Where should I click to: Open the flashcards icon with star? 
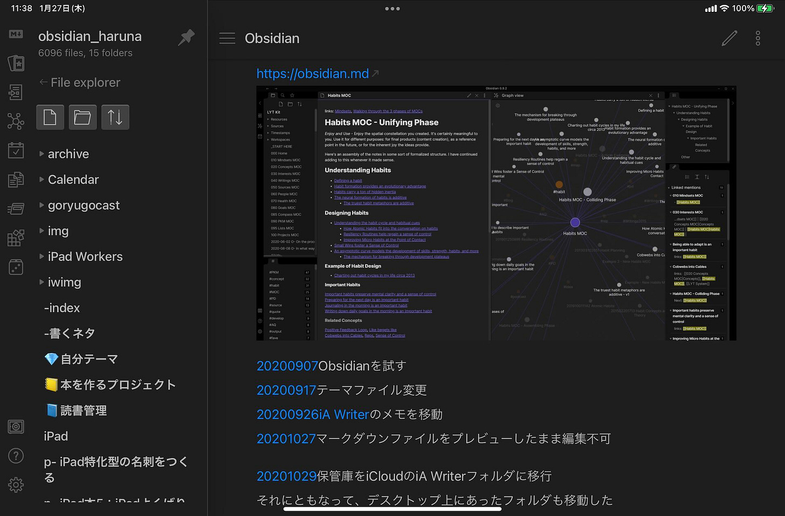click(16, 63)
